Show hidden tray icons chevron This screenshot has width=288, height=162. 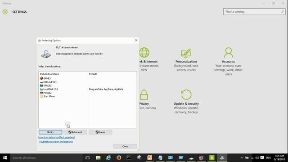coord(242,158)
